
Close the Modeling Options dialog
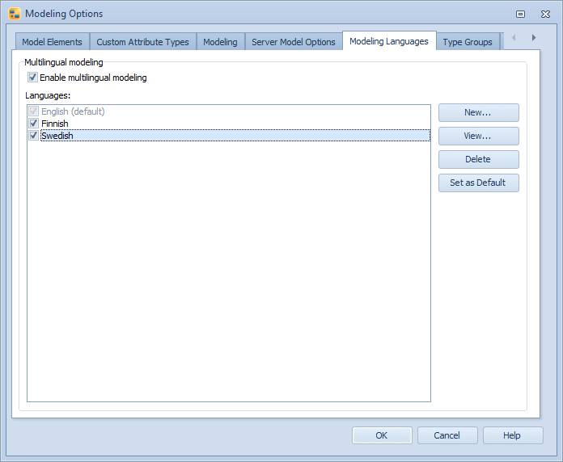[545, 14]
